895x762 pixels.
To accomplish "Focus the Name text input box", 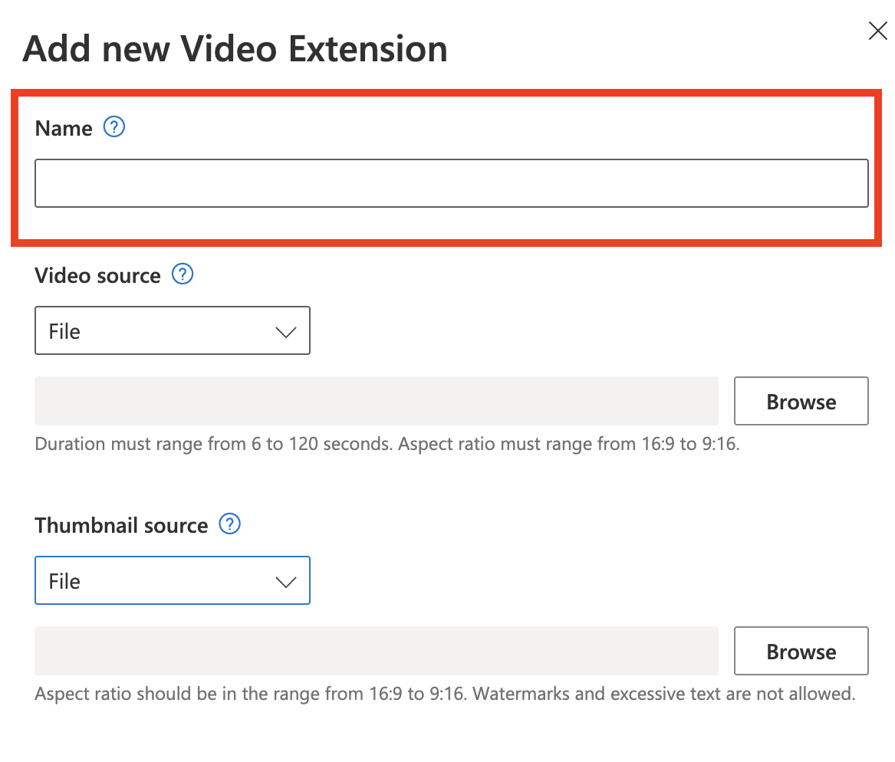I will tap(451, 183).
